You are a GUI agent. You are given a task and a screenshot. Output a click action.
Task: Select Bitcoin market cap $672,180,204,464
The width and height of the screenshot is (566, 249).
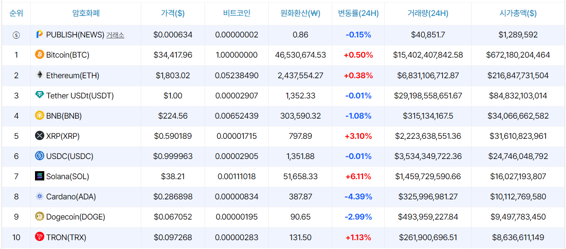pyautogui.click(x=518, y=55)
